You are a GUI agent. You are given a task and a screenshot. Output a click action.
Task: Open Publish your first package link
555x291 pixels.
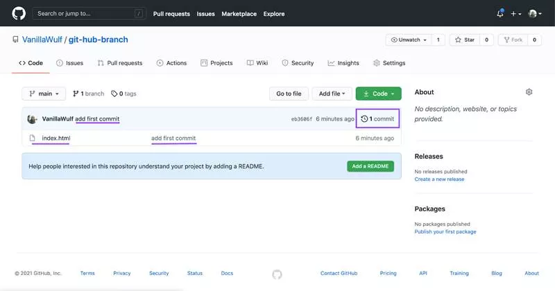445,231
